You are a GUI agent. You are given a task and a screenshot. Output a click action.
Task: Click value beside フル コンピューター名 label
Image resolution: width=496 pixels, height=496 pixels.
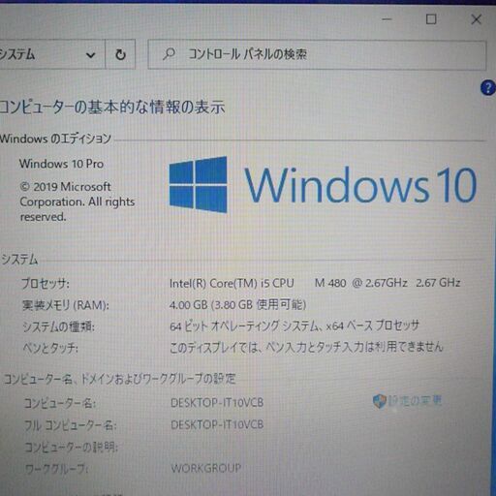tap(217, 424)
